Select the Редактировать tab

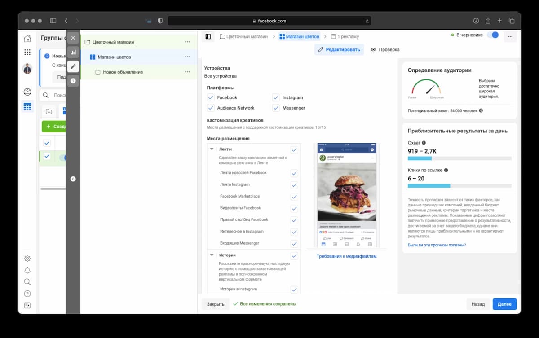point(339,49)
